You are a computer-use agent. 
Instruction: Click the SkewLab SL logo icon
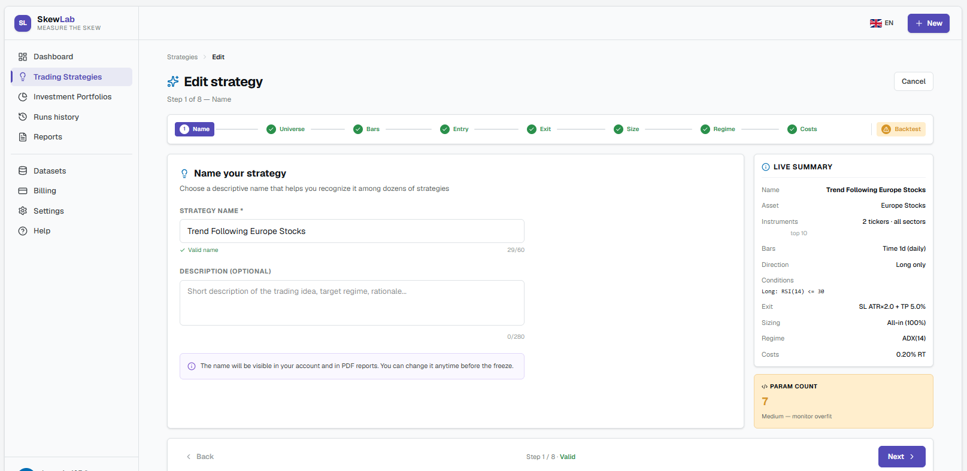(x=23, y=23)
